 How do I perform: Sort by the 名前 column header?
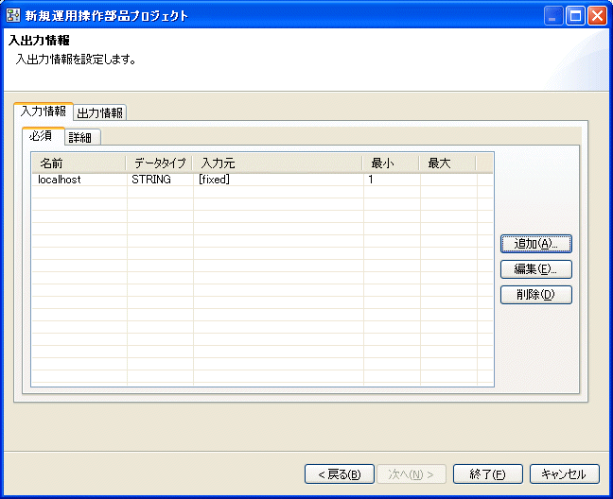(79, 163)
